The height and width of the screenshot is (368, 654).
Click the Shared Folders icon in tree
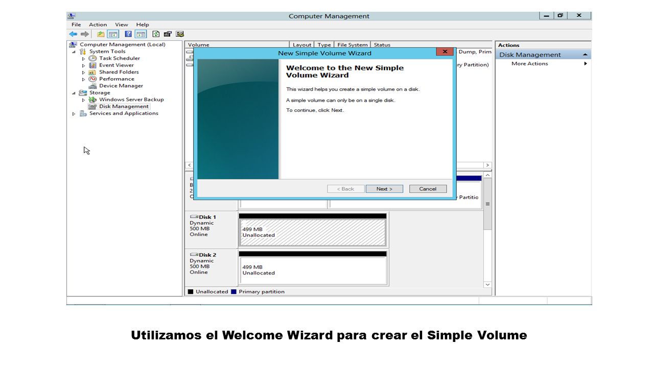pos(92,72)
